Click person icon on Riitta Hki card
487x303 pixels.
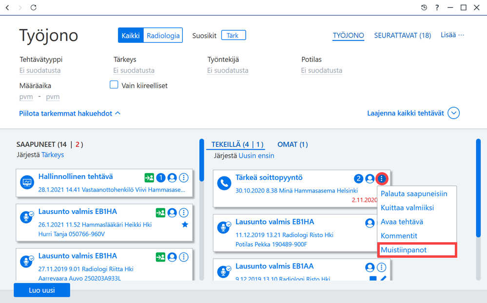click(172, 257)
